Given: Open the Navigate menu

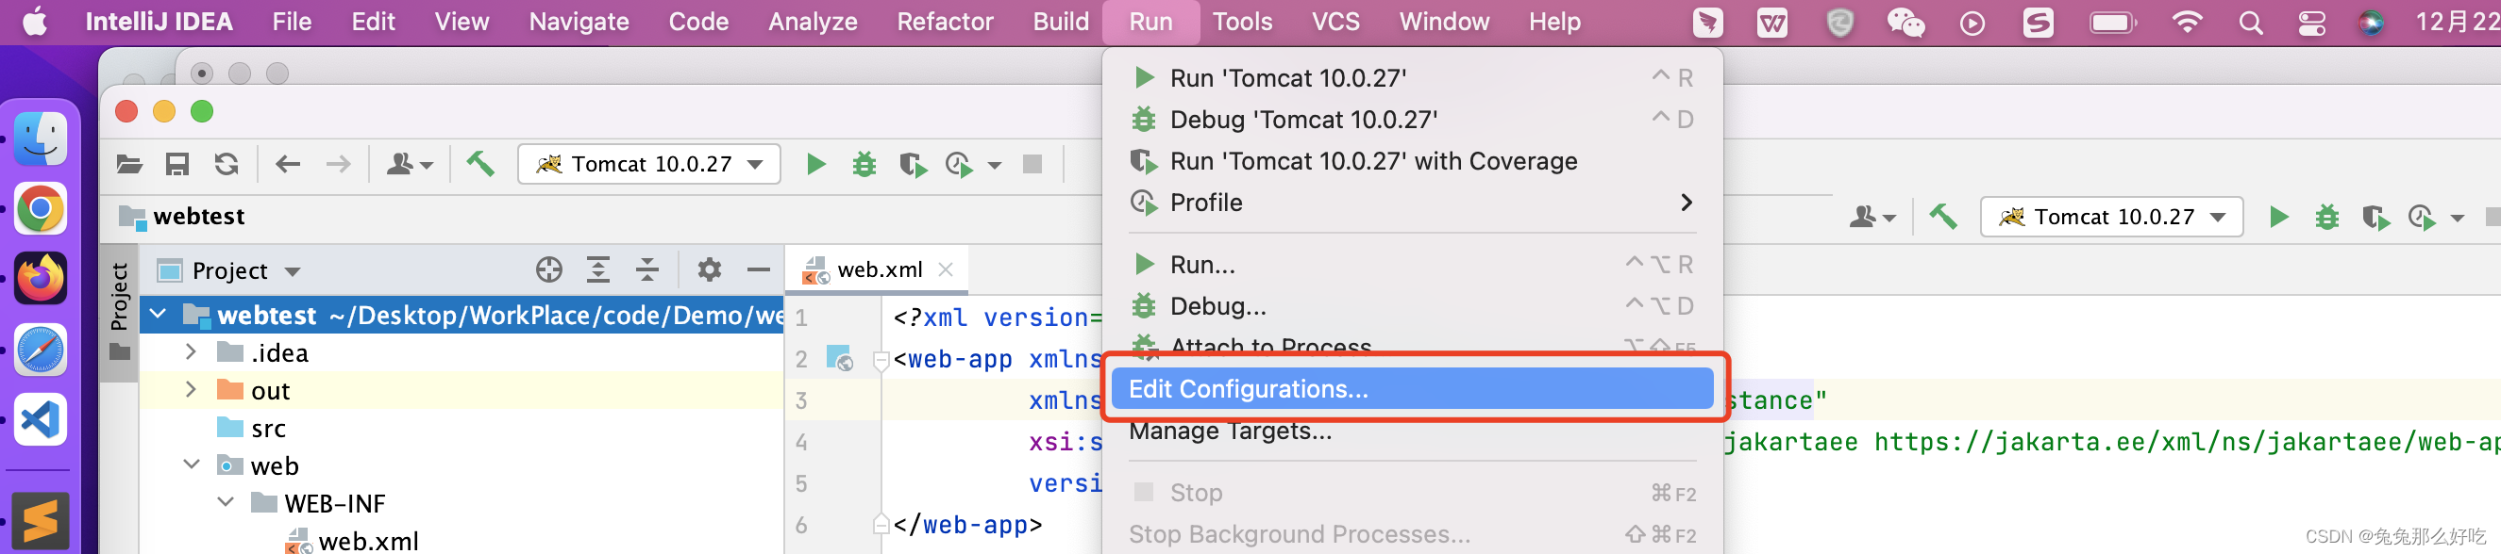Looking at the screenshot, I should click(x=579, y=22).
